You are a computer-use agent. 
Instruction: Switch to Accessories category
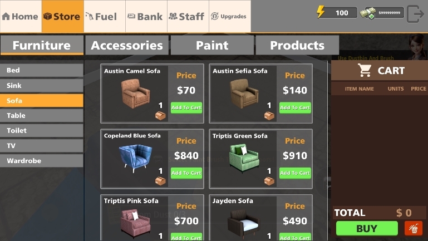click(127, 45)
